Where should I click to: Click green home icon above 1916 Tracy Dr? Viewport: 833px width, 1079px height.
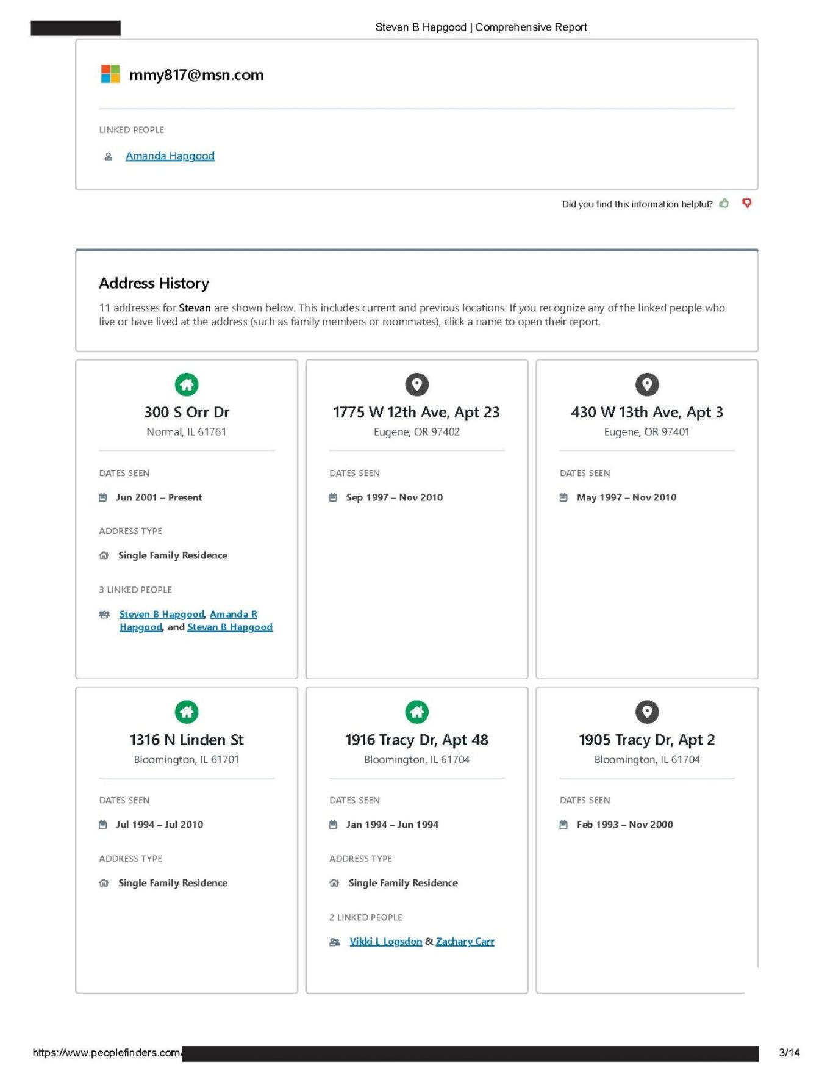pyautogui.click(x=417, y=712)
